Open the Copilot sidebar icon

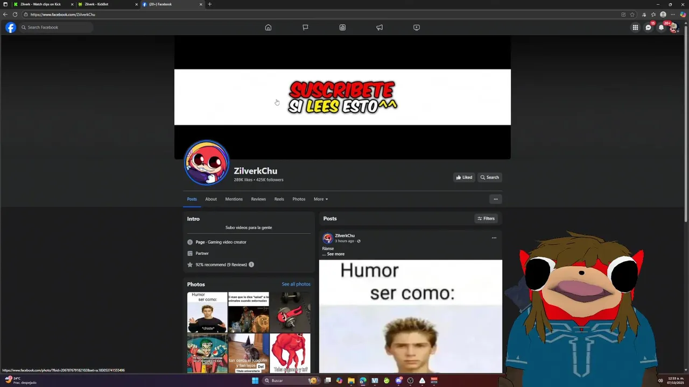(683, 15)
